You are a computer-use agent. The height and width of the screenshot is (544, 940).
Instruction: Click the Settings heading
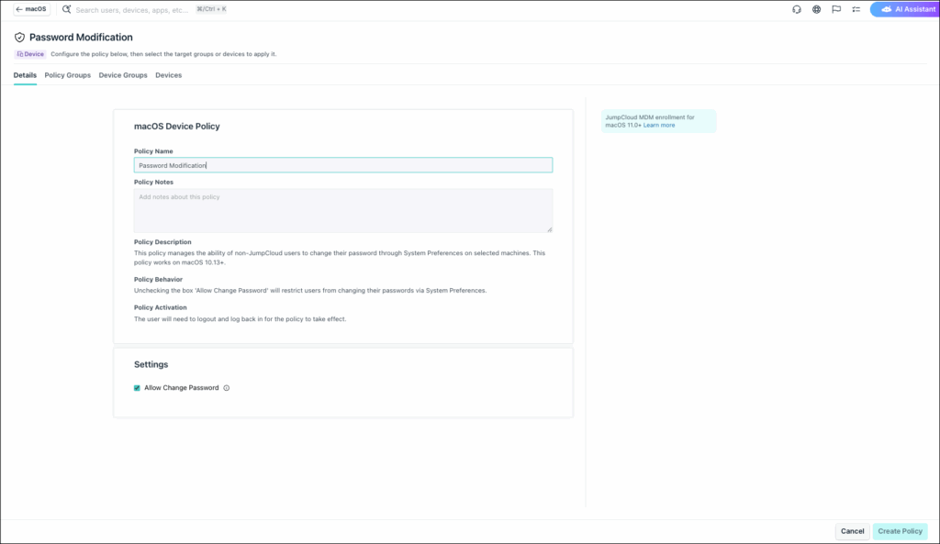click(151, 364)
